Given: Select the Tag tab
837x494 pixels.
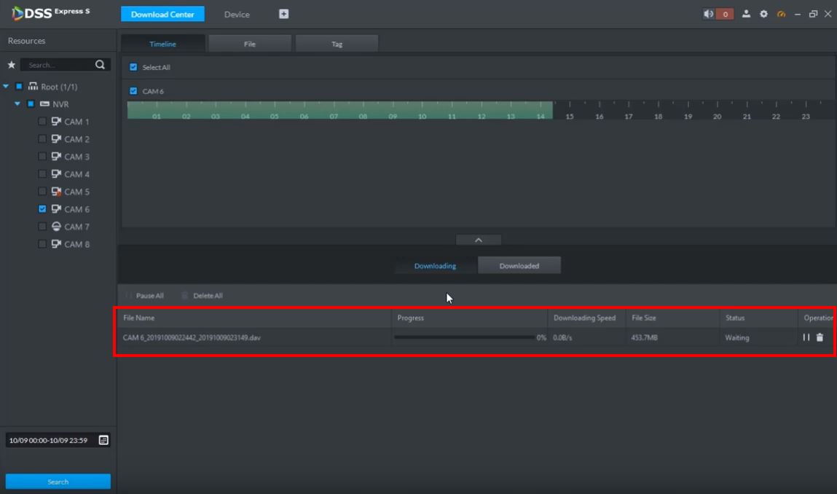Looking at the screenshot, I should pyautogui.click(x=337, y=44).
